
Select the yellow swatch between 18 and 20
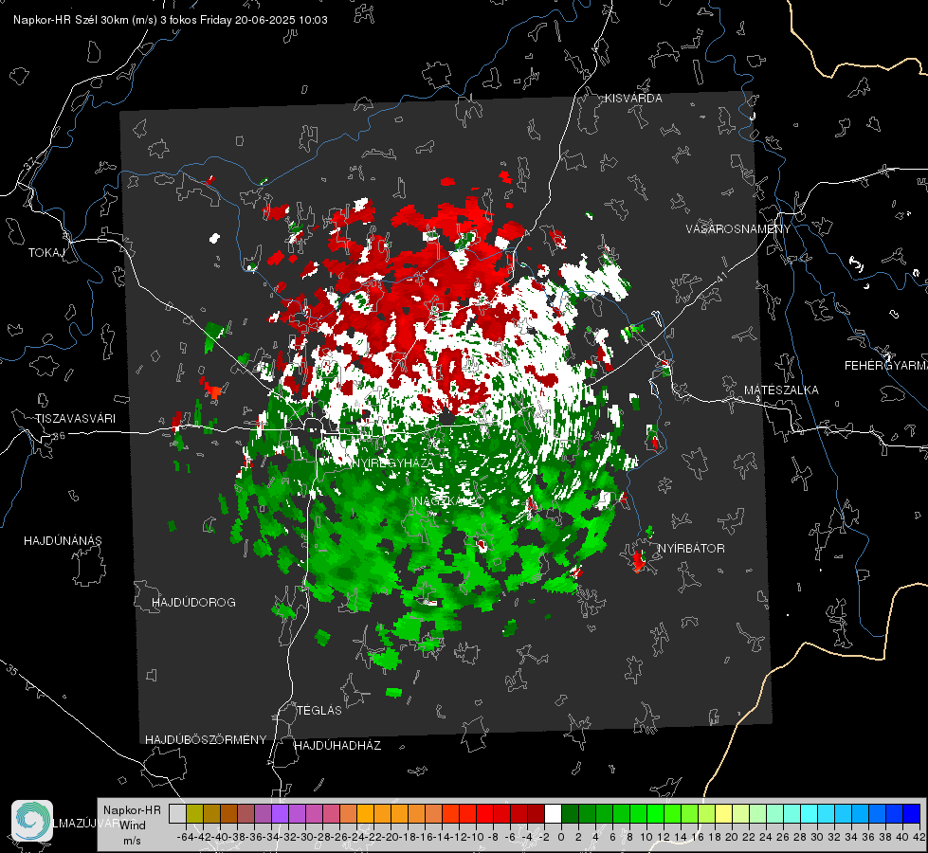coord(723,813)
